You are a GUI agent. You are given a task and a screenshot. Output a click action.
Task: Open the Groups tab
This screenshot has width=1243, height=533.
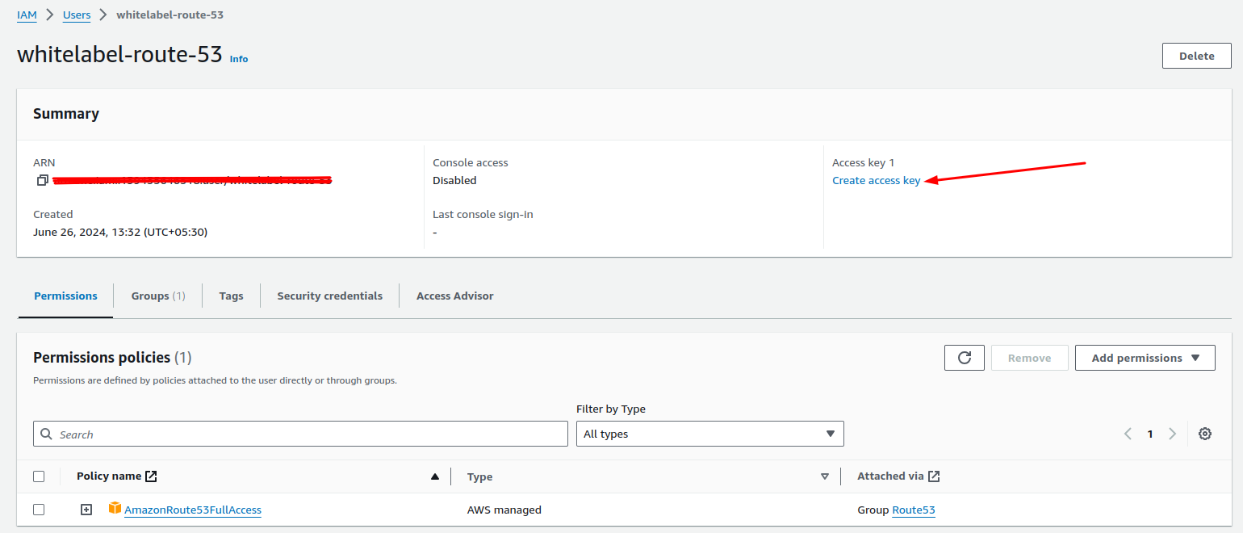[x=157, y=296]
